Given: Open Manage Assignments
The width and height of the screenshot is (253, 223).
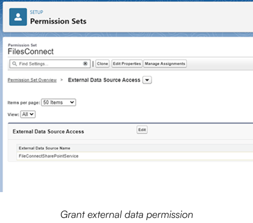Looking at the screenshot, I should pos(165,64).
